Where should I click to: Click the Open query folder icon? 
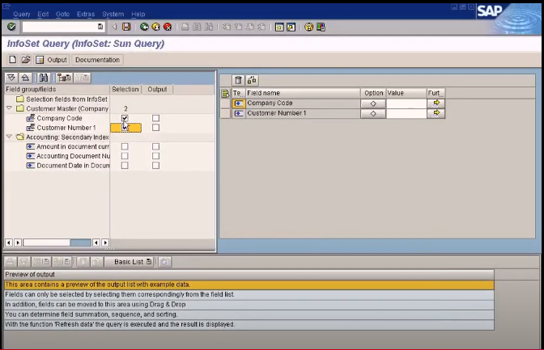coord(26,60)
